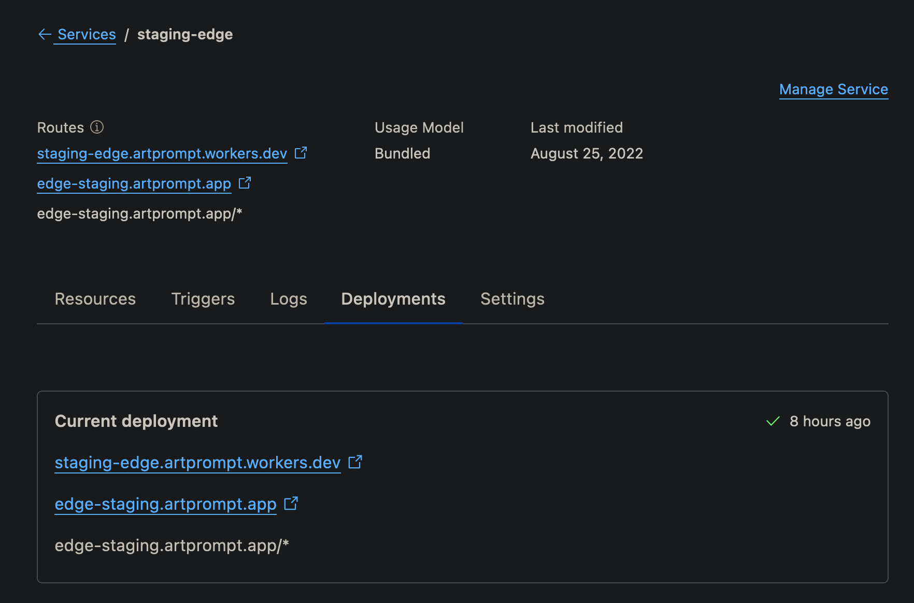Go to the Settings tab
Viewport: 914px width, 603px height.
512,299
